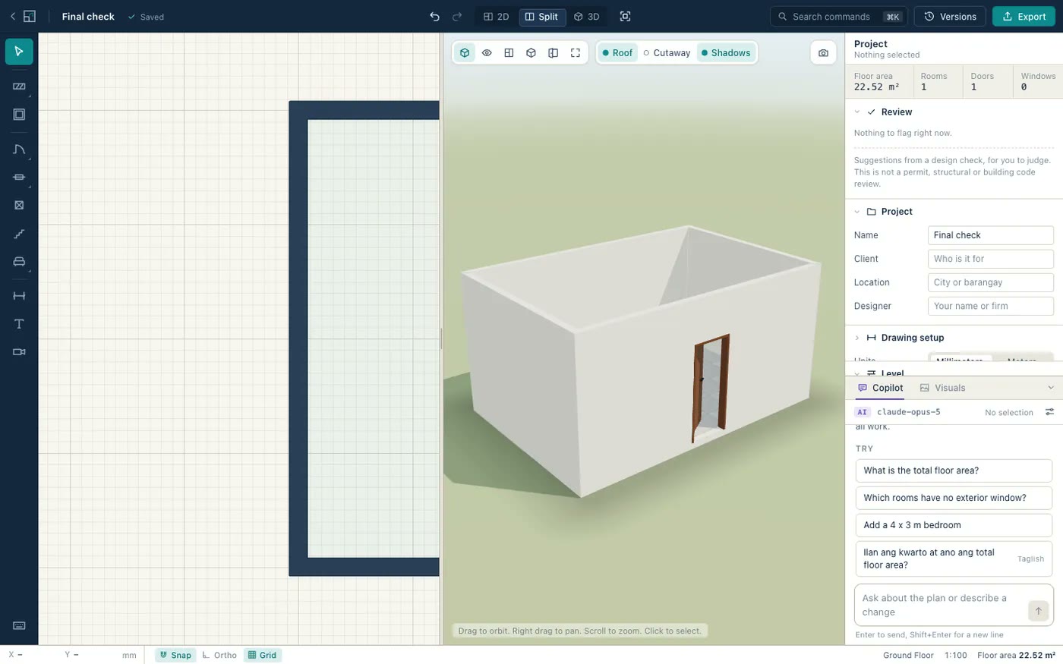Image resolution: width=1063 pixels, height=664 pixels.
Task: Activate the Select arrow tool
Action: coord(19,52)
